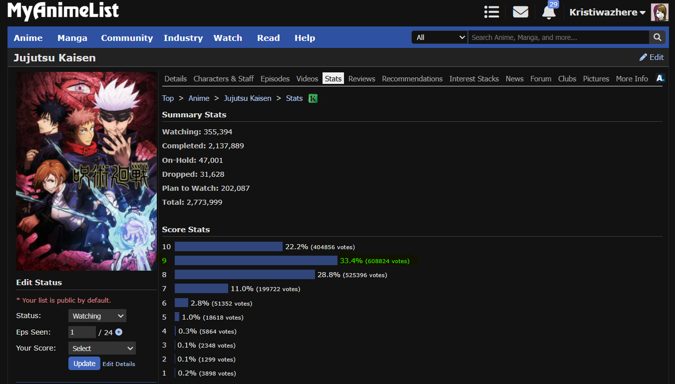Switch to the Reviews tab
The width and height of the screenshot is (675, 384).
(362, 79)
